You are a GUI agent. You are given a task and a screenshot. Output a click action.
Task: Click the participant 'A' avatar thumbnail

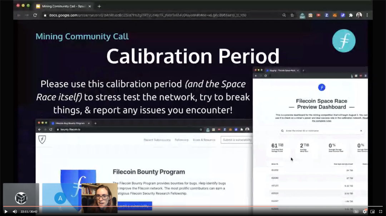(x=60, y=198)
